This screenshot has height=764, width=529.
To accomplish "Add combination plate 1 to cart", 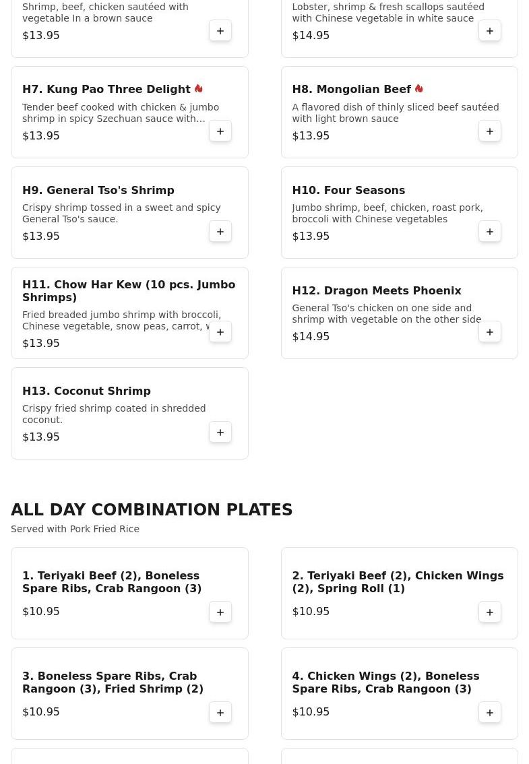I will (x=220, y=612).
